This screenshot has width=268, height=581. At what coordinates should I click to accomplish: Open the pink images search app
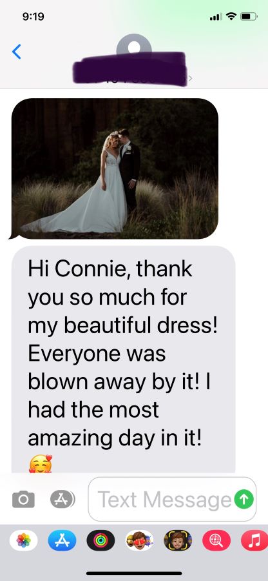(x=216, y=540)
